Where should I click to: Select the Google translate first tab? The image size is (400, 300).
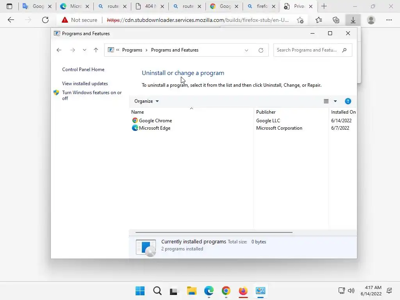click(37, 6)
